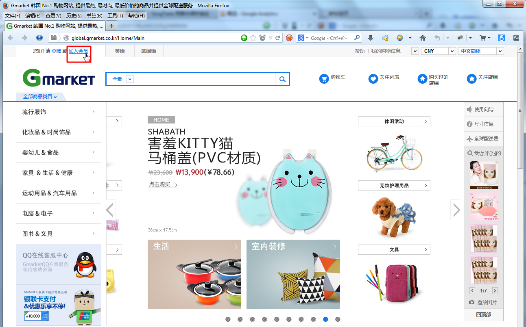Click the 关注列表 heart icon
526x327 pixels.
(373, 79)
